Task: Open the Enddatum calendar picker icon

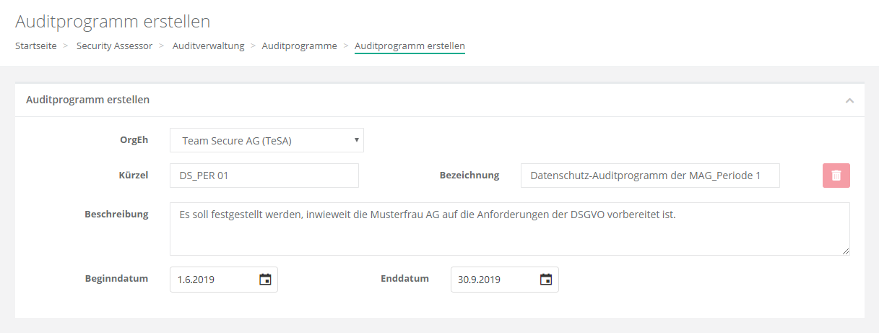Action: (x=546, y=280)
